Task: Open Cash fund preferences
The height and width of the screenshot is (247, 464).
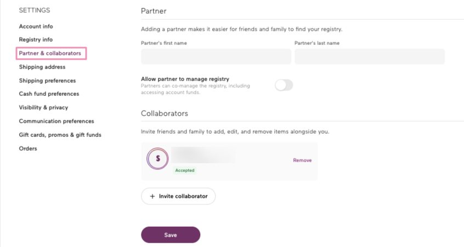Action: click(49, 94)
